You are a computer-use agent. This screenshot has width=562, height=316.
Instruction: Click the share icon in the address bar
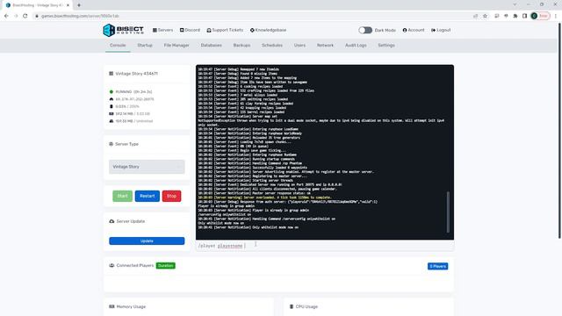[x=476, y=16]
